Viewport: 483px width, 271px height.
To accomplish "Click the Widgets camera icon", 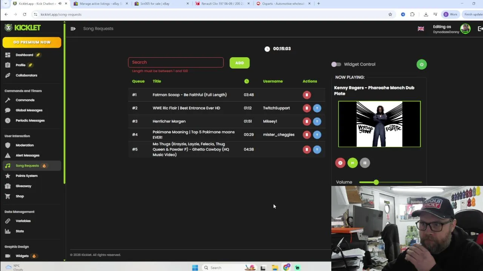I will 8,256.
